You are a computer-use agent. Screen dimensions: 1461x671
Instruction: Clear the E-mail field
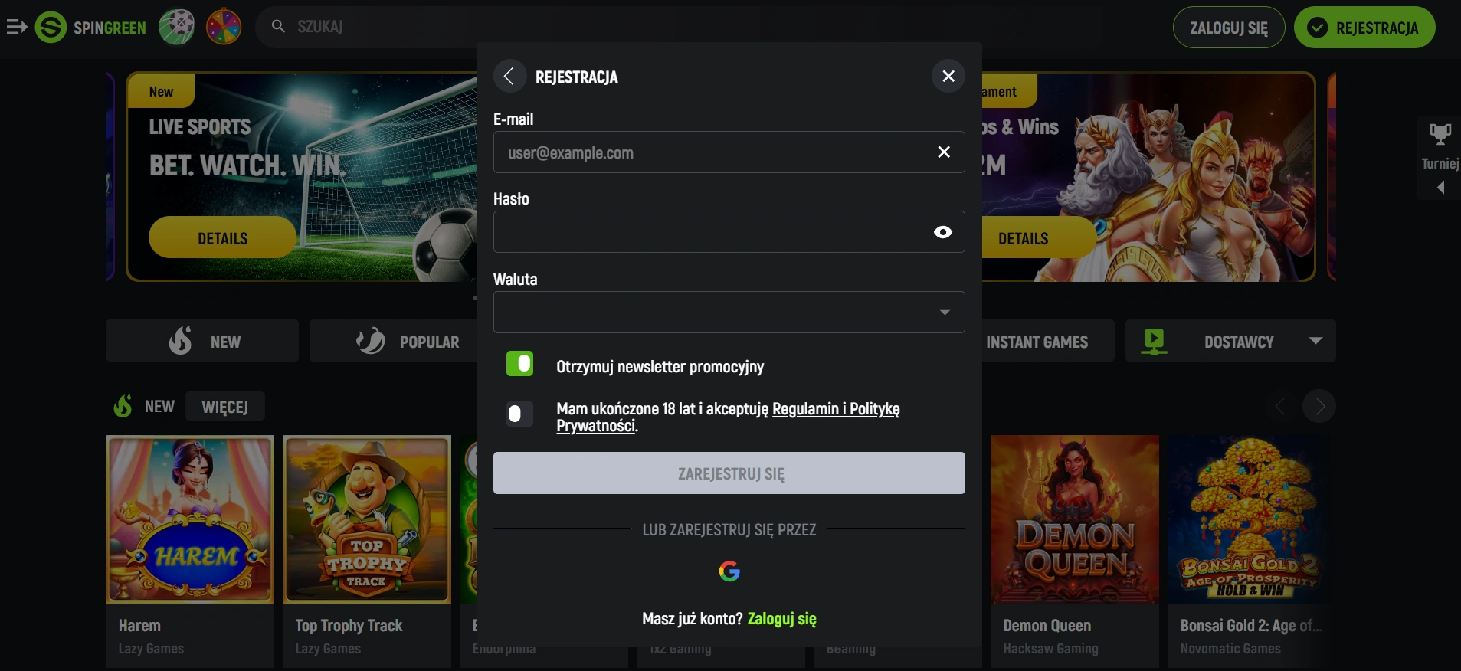coord(944,152)
